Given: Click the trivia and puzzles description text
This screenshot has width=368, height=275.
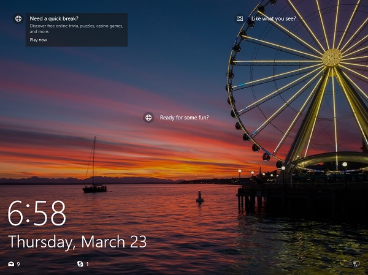Looking at the screenshot, I should pyautogui.click(x=77, y=28).
